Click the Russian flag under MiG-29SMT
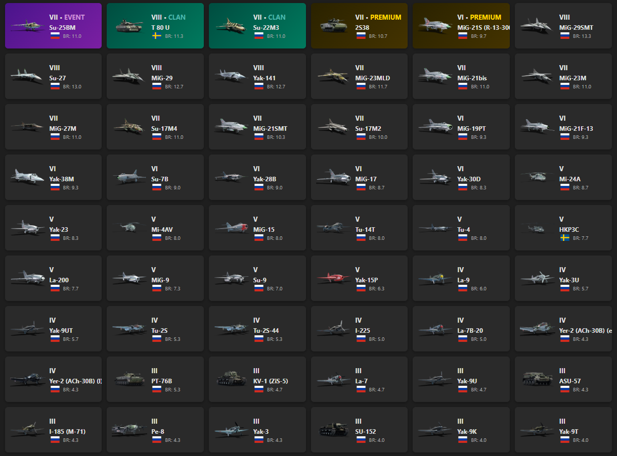The image size is (617, 456). (563, 36)
